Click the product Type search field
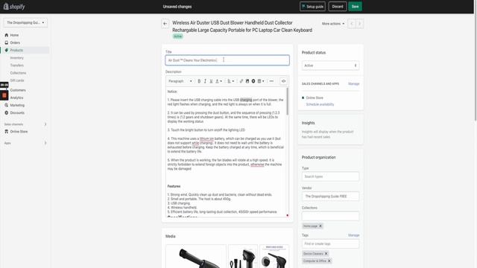The width and height of the screenshot is (477, 268). pos(330,176)
